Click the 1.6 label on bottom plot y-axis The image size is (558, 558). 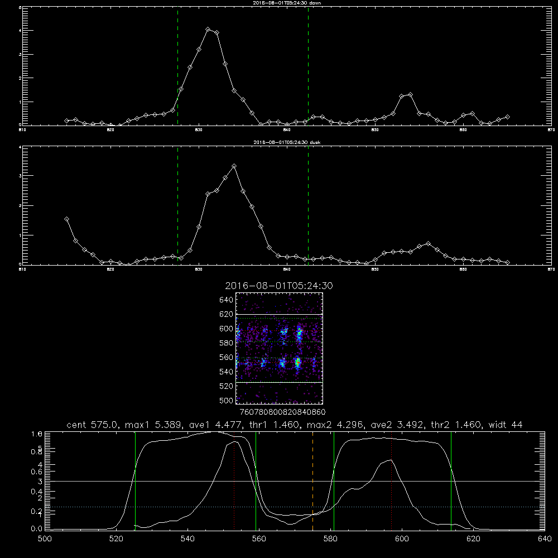pos(37,434)
